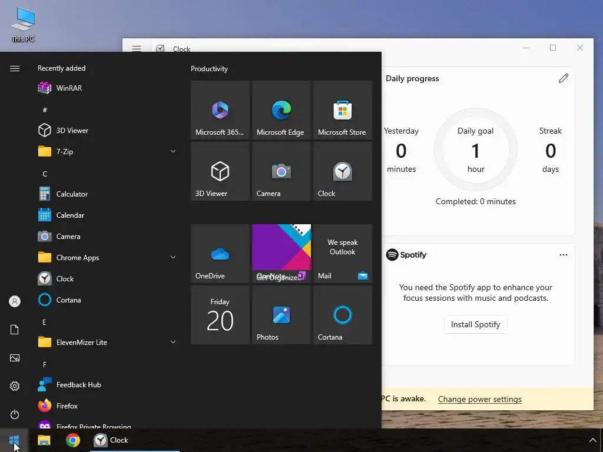The height and width of the screenshot is (452, 603).
Task: Expand the ElevenMizer Lite folder
Action: (107, 342)
